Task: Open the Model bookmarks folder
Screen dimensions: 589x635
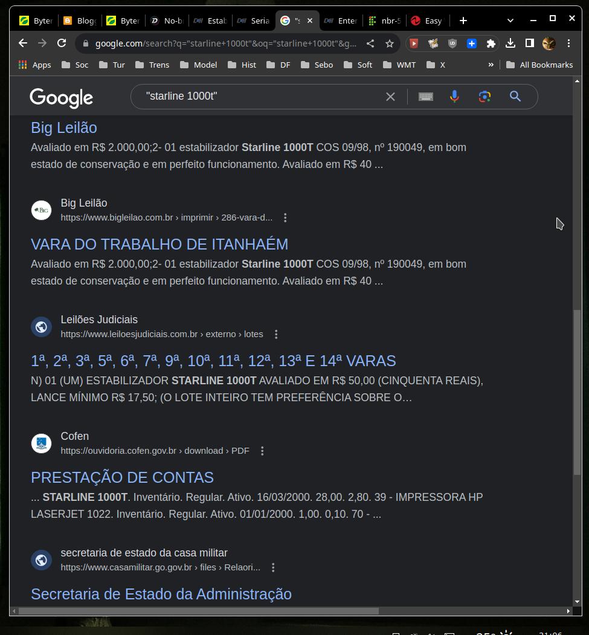Action: [x=198, y=65]
